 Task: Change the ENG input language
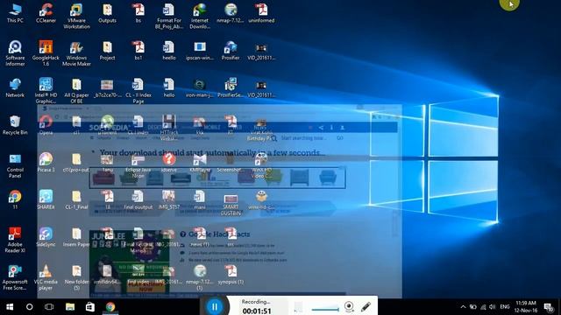(x=505, y=307)
